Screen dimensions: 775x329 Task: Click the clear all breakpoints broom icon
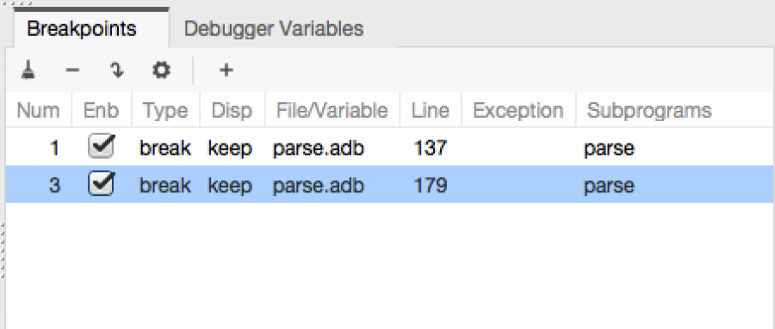click(x=28, y=70)
